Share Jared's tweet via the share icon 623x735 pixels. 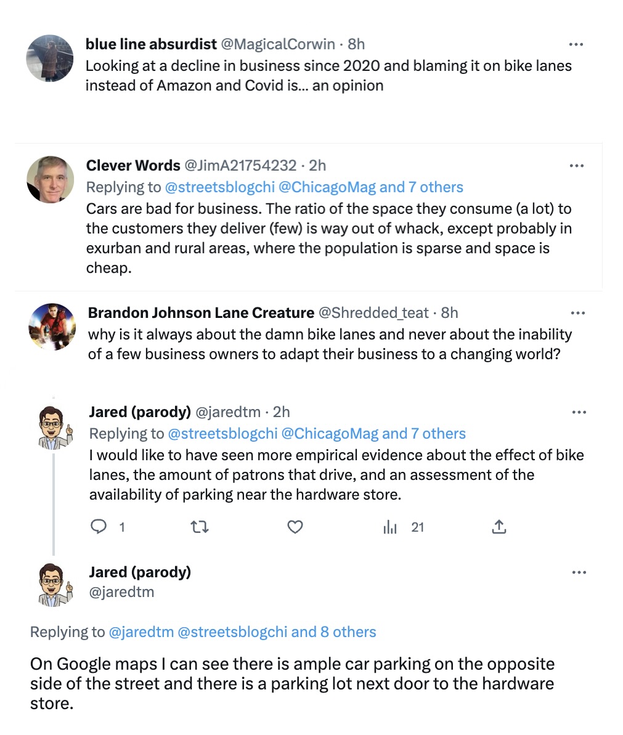coord(499,527)
